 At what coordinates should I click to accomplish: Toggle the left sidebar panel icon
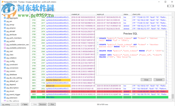pos(169,6)
